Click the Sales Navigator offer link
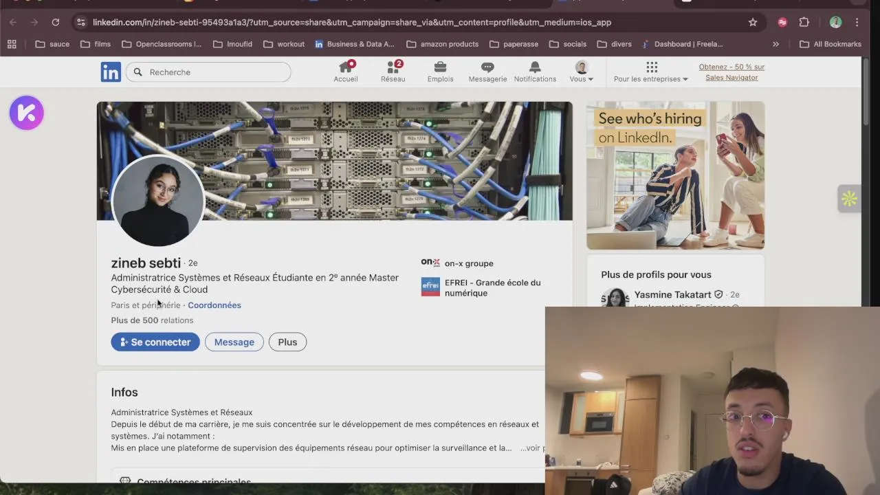The width and height of the screenshot is (880, 495). [731, 72]
